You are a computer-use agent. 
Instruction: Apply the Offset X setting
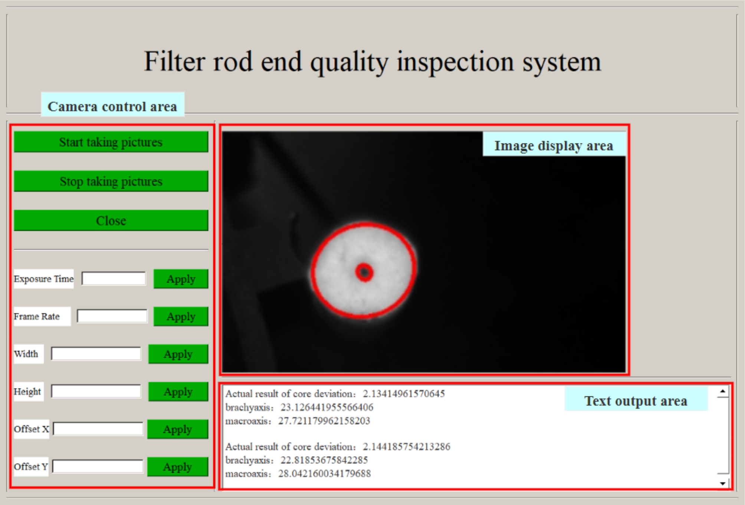(177, 429)
